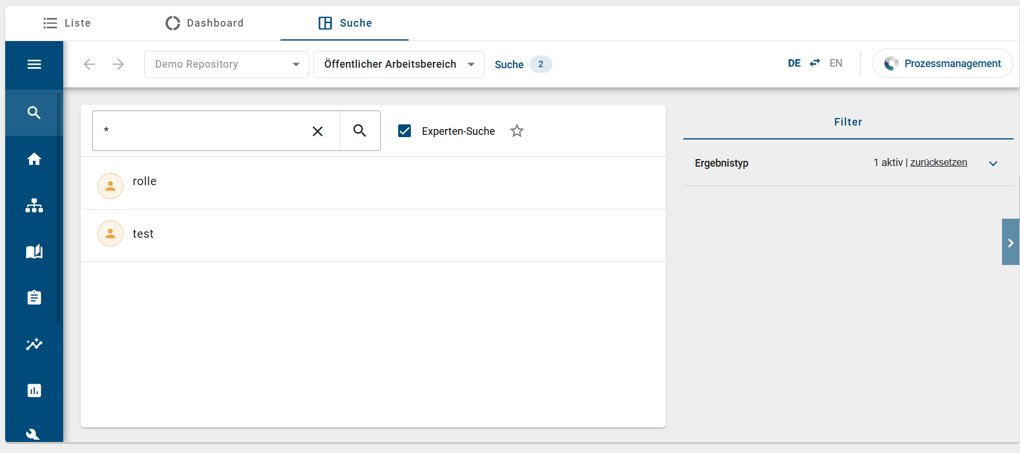Open the analytics trend icon in sidebar
The image size is (1020, 453).
point(34,344)
